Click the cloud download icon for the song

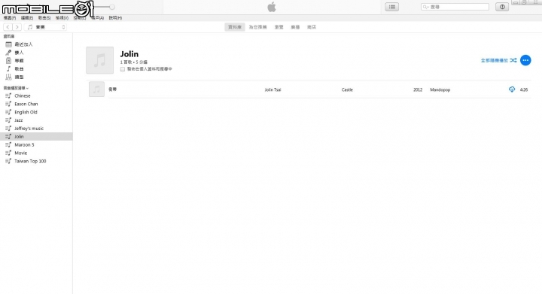click(512, 89)
